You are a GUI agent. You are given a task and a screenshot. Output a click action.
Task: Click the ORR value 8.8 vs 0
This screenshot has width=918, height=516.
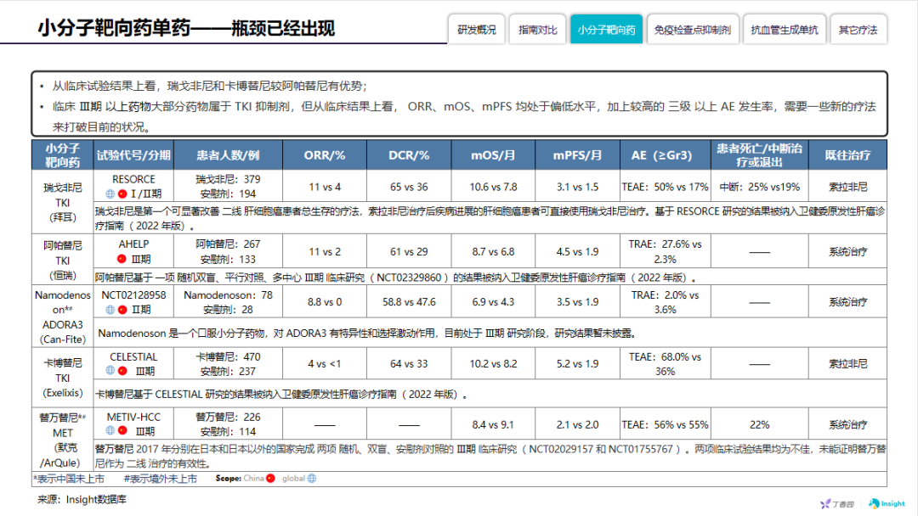[325, 302]
